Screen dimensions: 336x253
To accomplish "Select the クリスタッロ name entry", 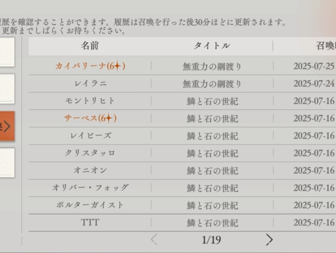I will pyautogui.click(x=90, y=153).
